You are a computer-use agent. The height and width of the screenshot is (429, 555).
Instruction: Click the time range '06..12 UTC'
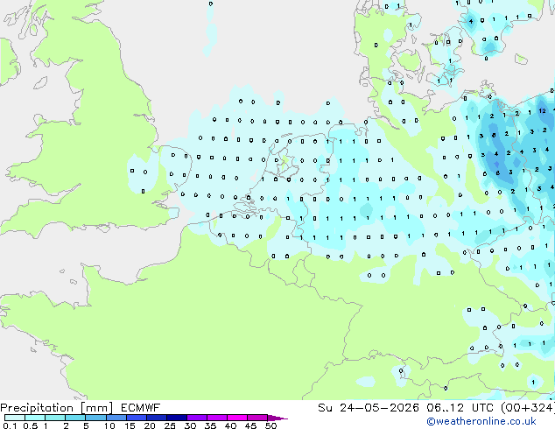point(460,408)
